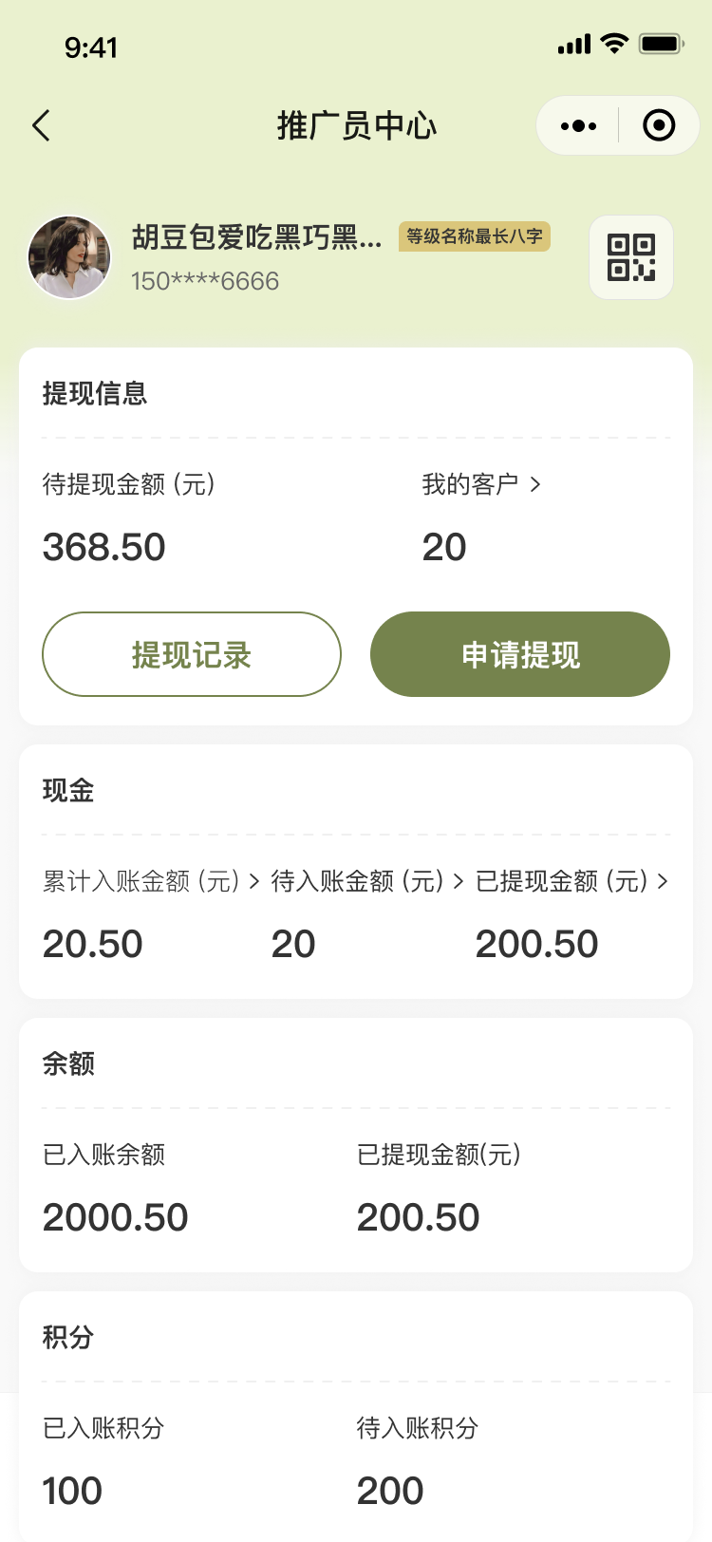The height and width of the screenshot is (1542, 712).
Task: Expand the 累计入账金额 details chevron
Action: click(x=254, y=881)
